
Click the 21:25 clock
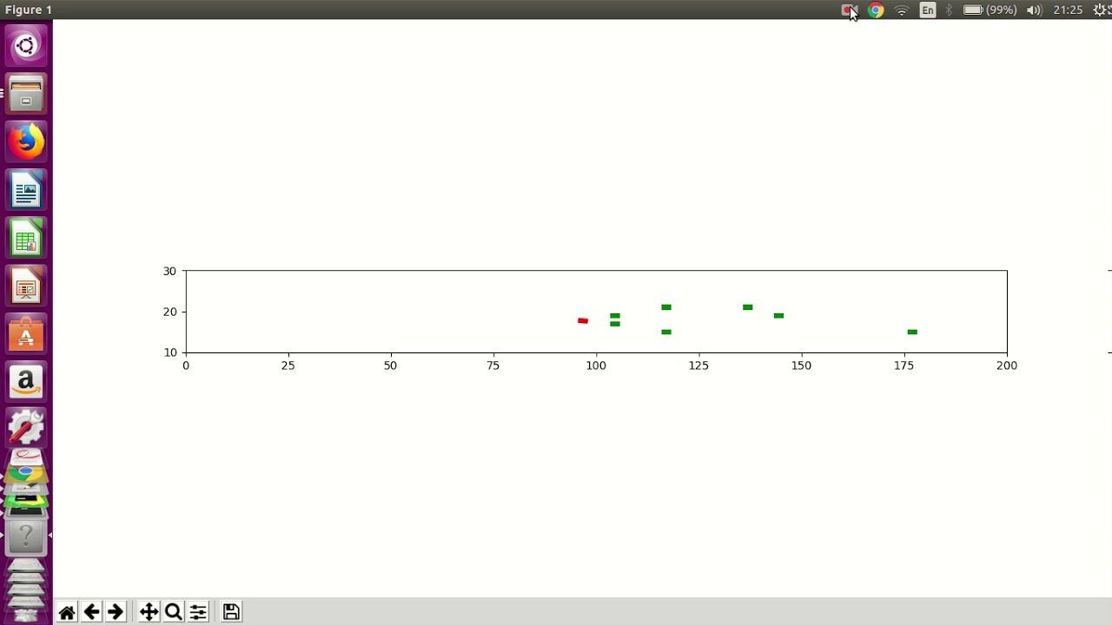(1068, 10)
